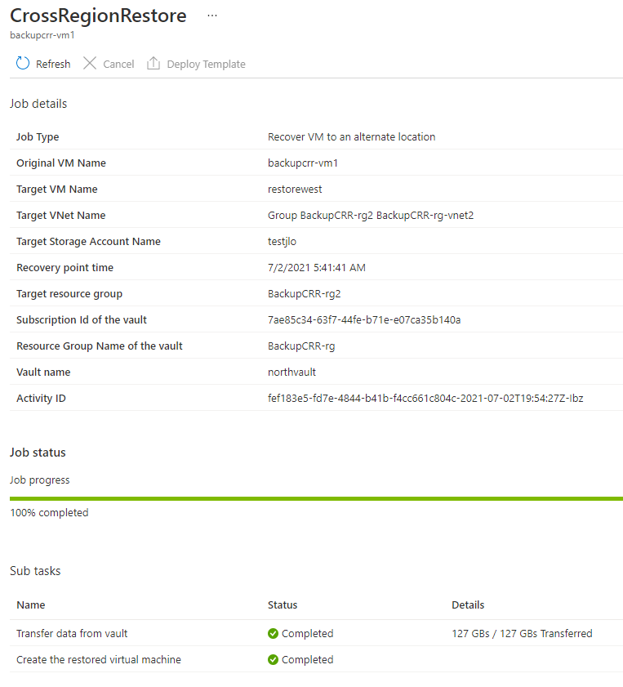The height and width of the screenshot is (687, 623).
Task: Click the backupcrr-vm1 Original VM Name value
Action: 303,163
